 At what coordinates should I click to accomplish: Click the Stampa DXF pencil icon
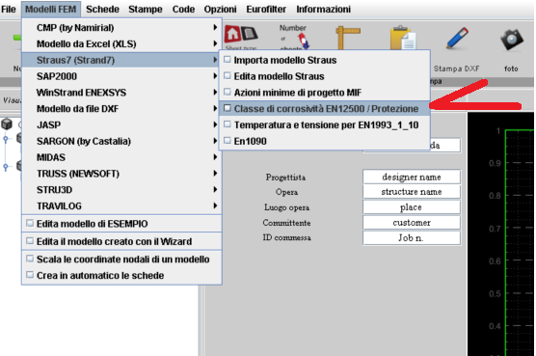click(x=457, y=39)
